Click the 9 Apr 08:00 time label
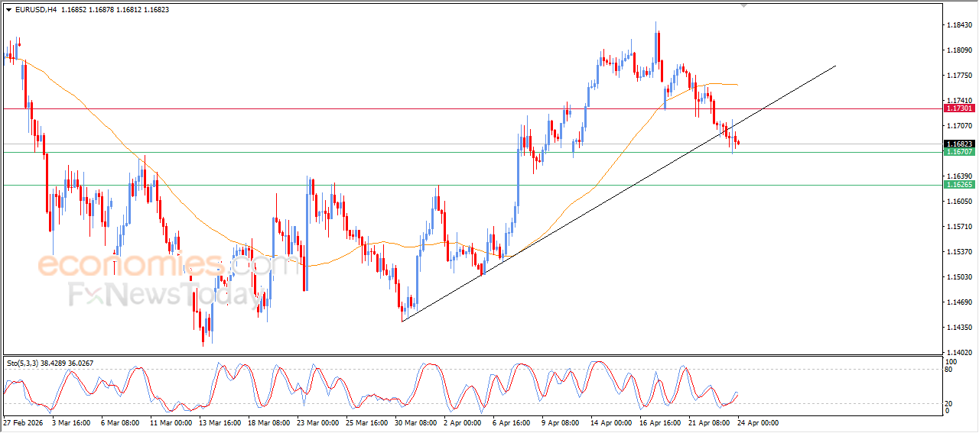This screenshot has width=979, height=433. click(x=560, y=422)
